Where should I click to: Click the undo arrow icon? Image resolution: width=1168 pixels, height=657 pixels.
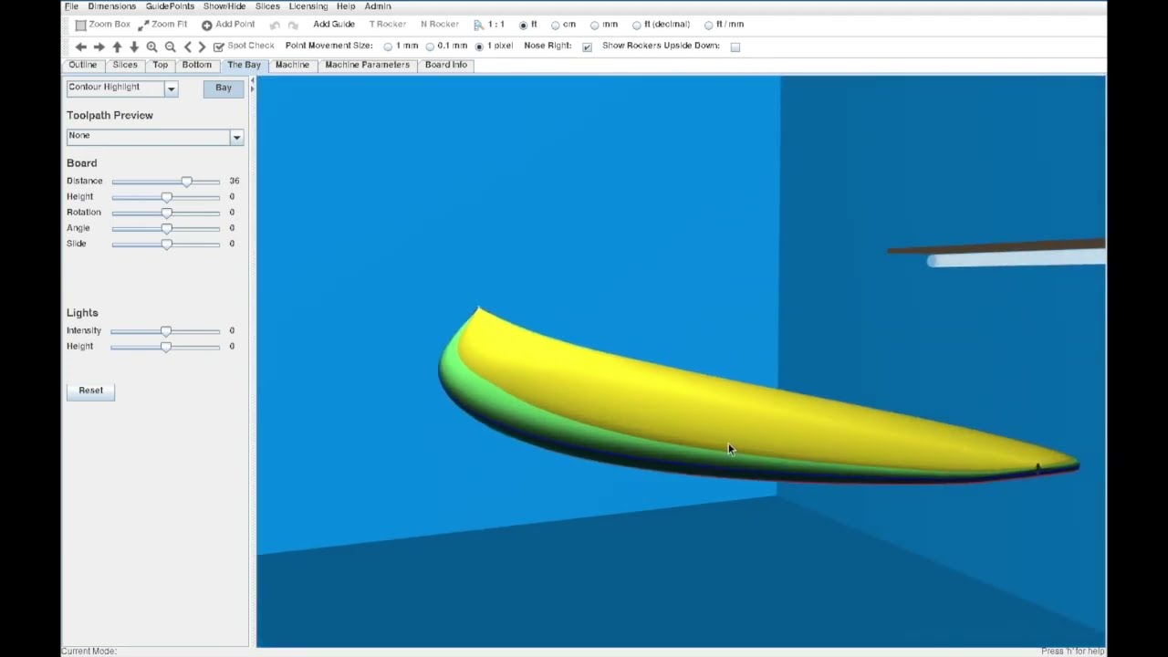275,26
